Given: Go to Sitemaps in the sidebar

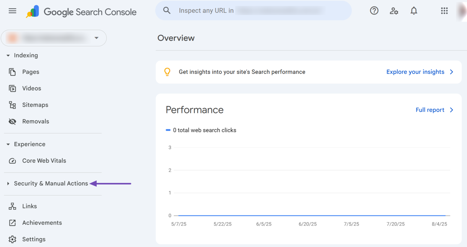Looking at the screenshot, I should [x=35, y=105].
